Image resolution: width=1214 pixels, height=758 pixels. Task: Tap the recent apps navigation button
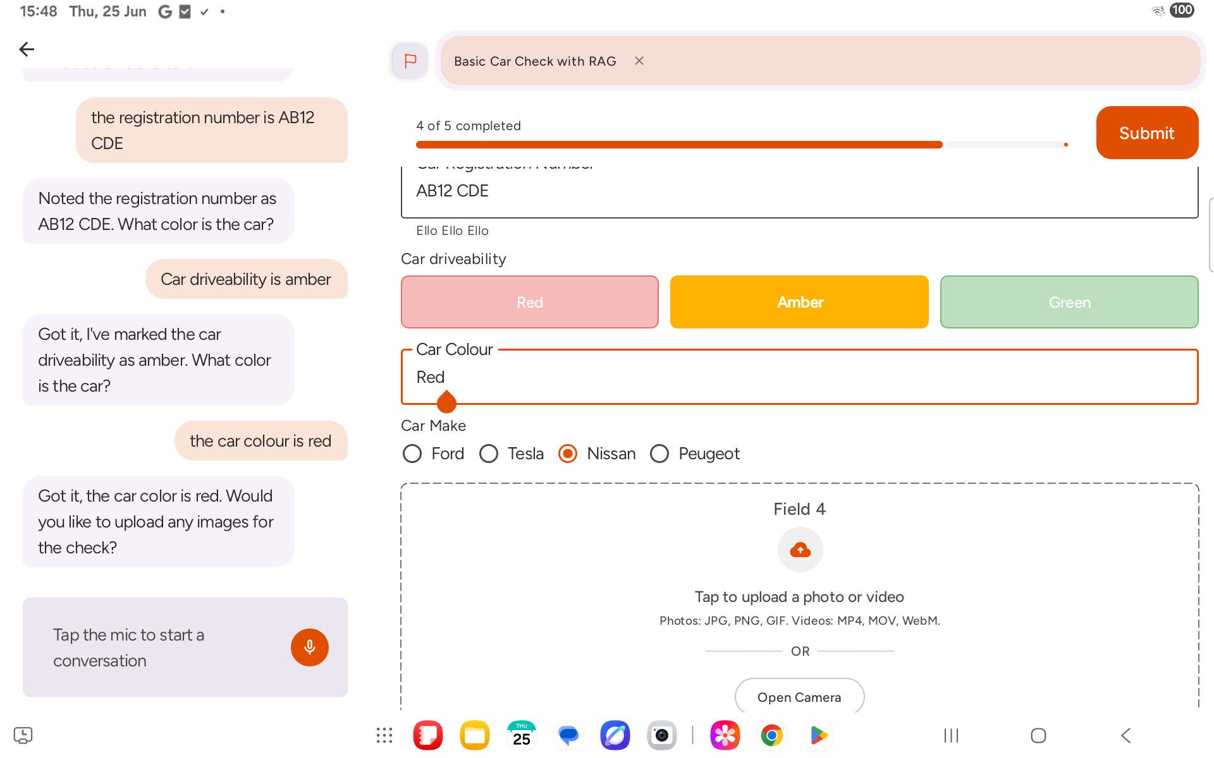[951, 735]
